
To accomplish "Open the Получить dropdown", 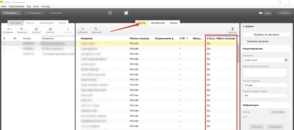I will 11,13.
